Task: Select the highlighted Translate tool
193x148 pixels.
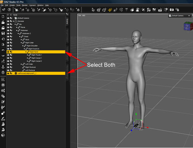Action: tap(110, 10)
